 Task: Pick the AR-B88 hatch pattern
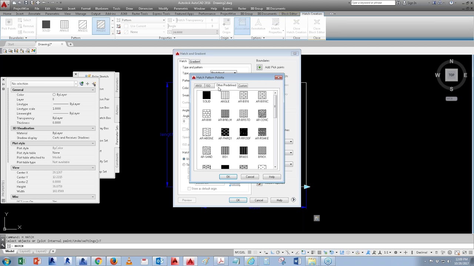(x=207, y=114)
